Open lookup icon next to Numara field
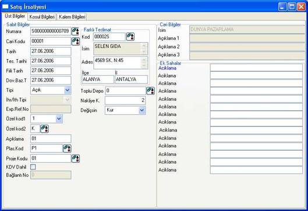The height and width of the screenshot is (211, 308). 75,31
